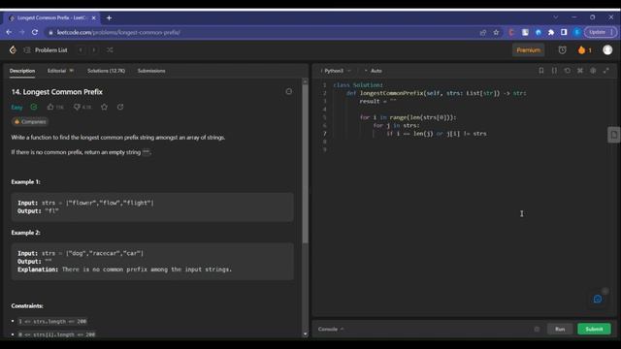
Task: Close the Longest Common Prefix tab
Action: point(93,17)
